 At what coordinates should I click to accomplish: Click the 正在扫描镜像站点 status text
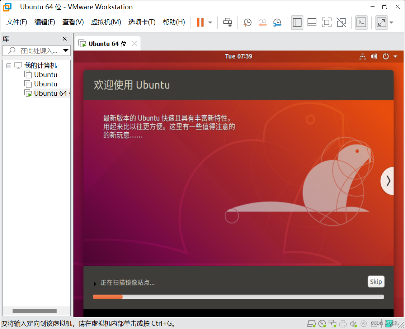(128, 283)
